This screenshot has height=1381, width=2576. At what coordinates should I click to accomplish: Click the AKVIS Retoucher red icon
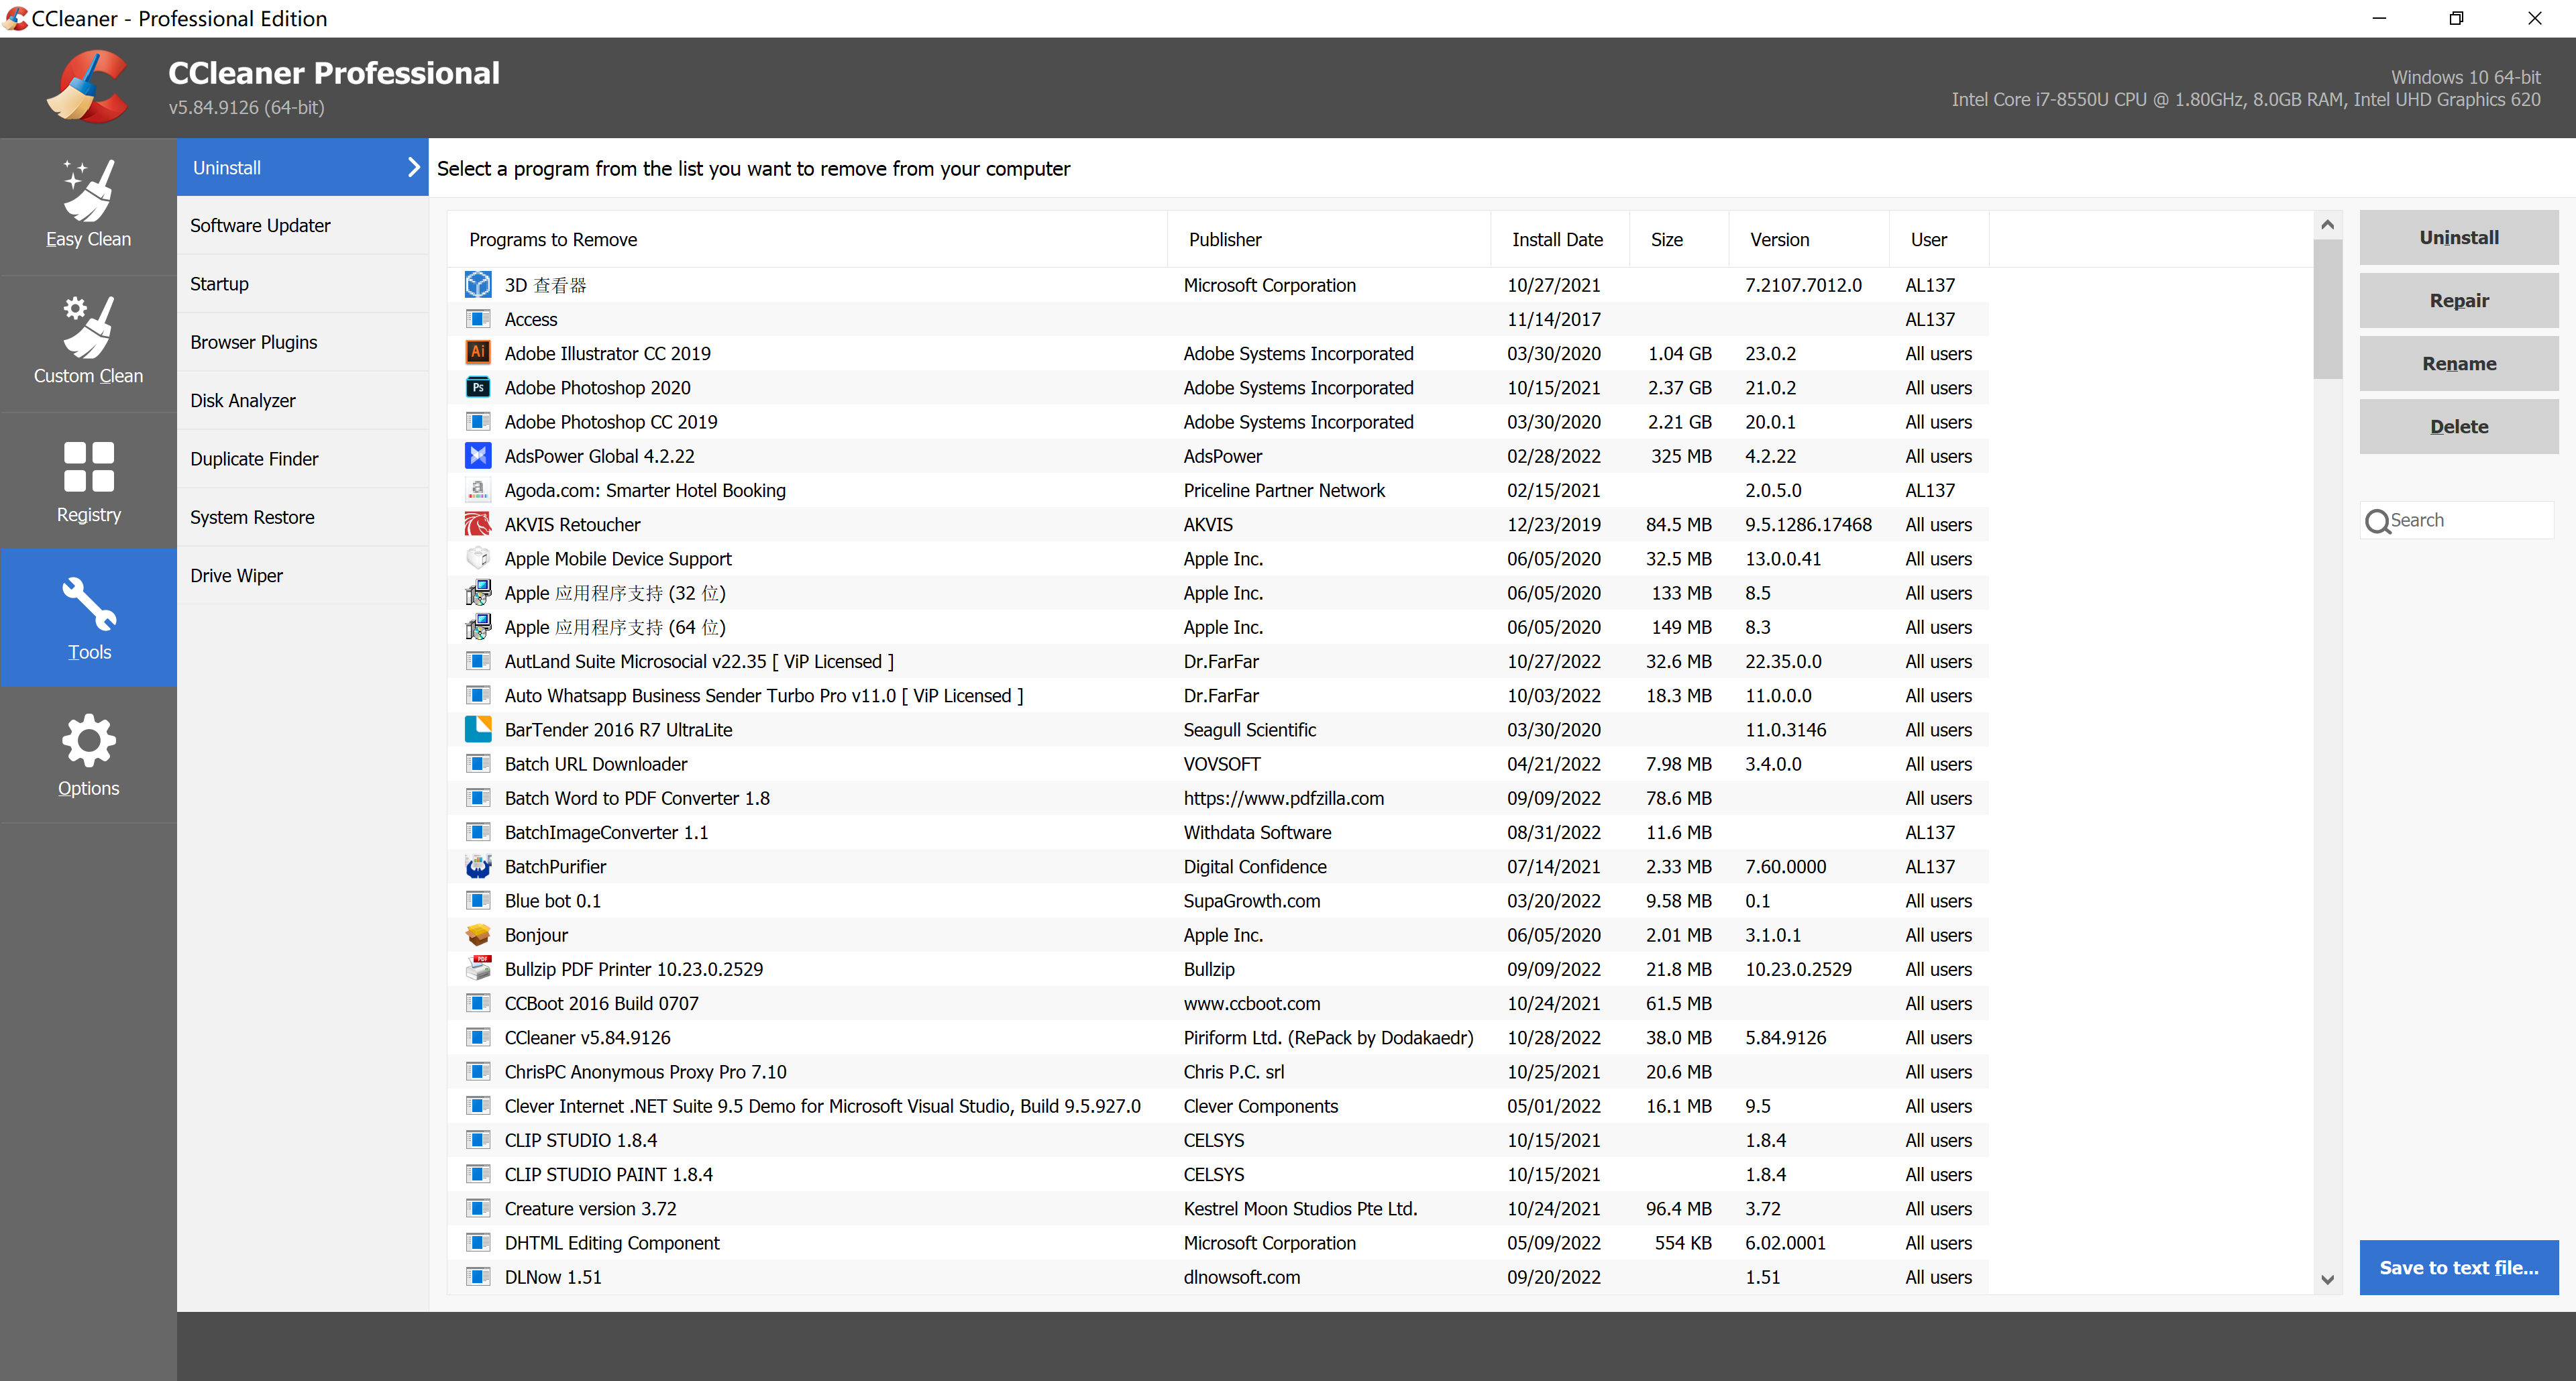tap(478, 524)
